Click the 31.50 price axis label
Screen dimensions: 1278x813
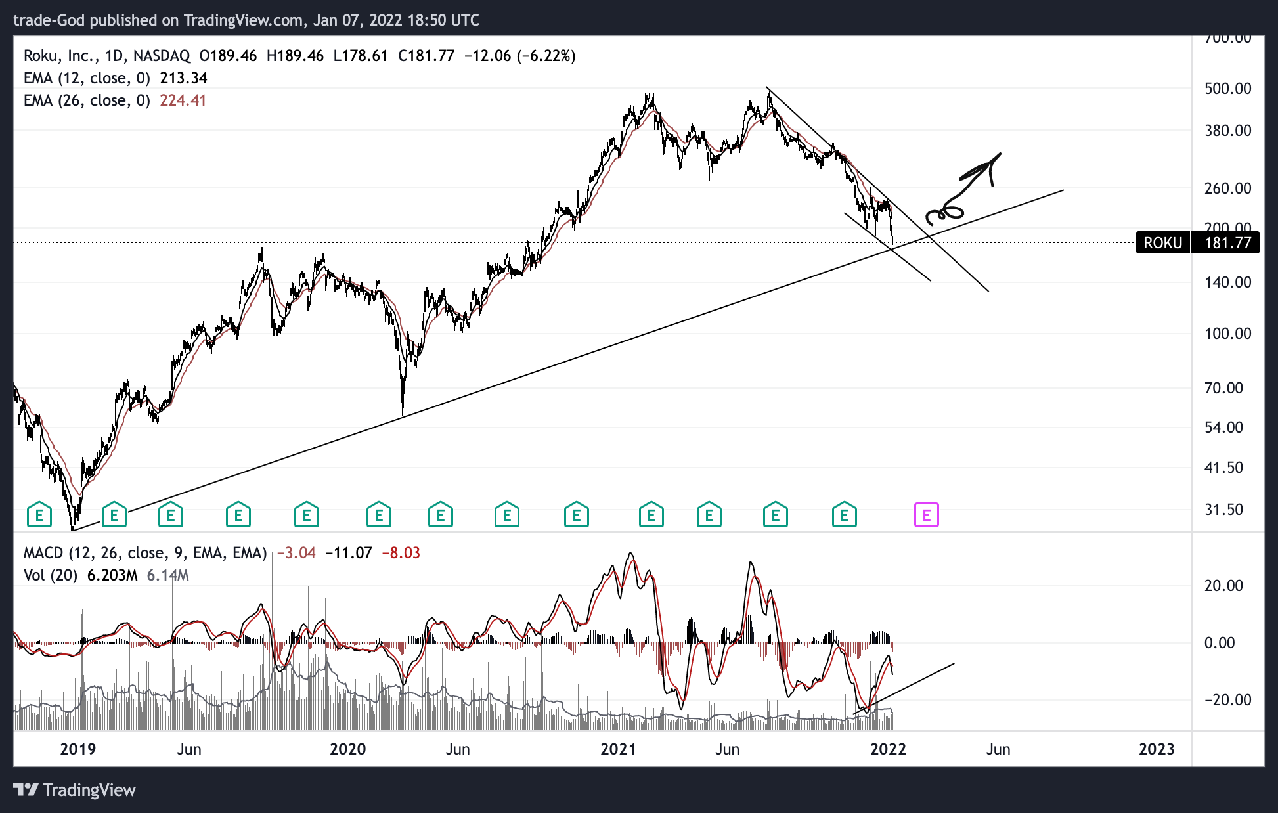click(1223, 509)
